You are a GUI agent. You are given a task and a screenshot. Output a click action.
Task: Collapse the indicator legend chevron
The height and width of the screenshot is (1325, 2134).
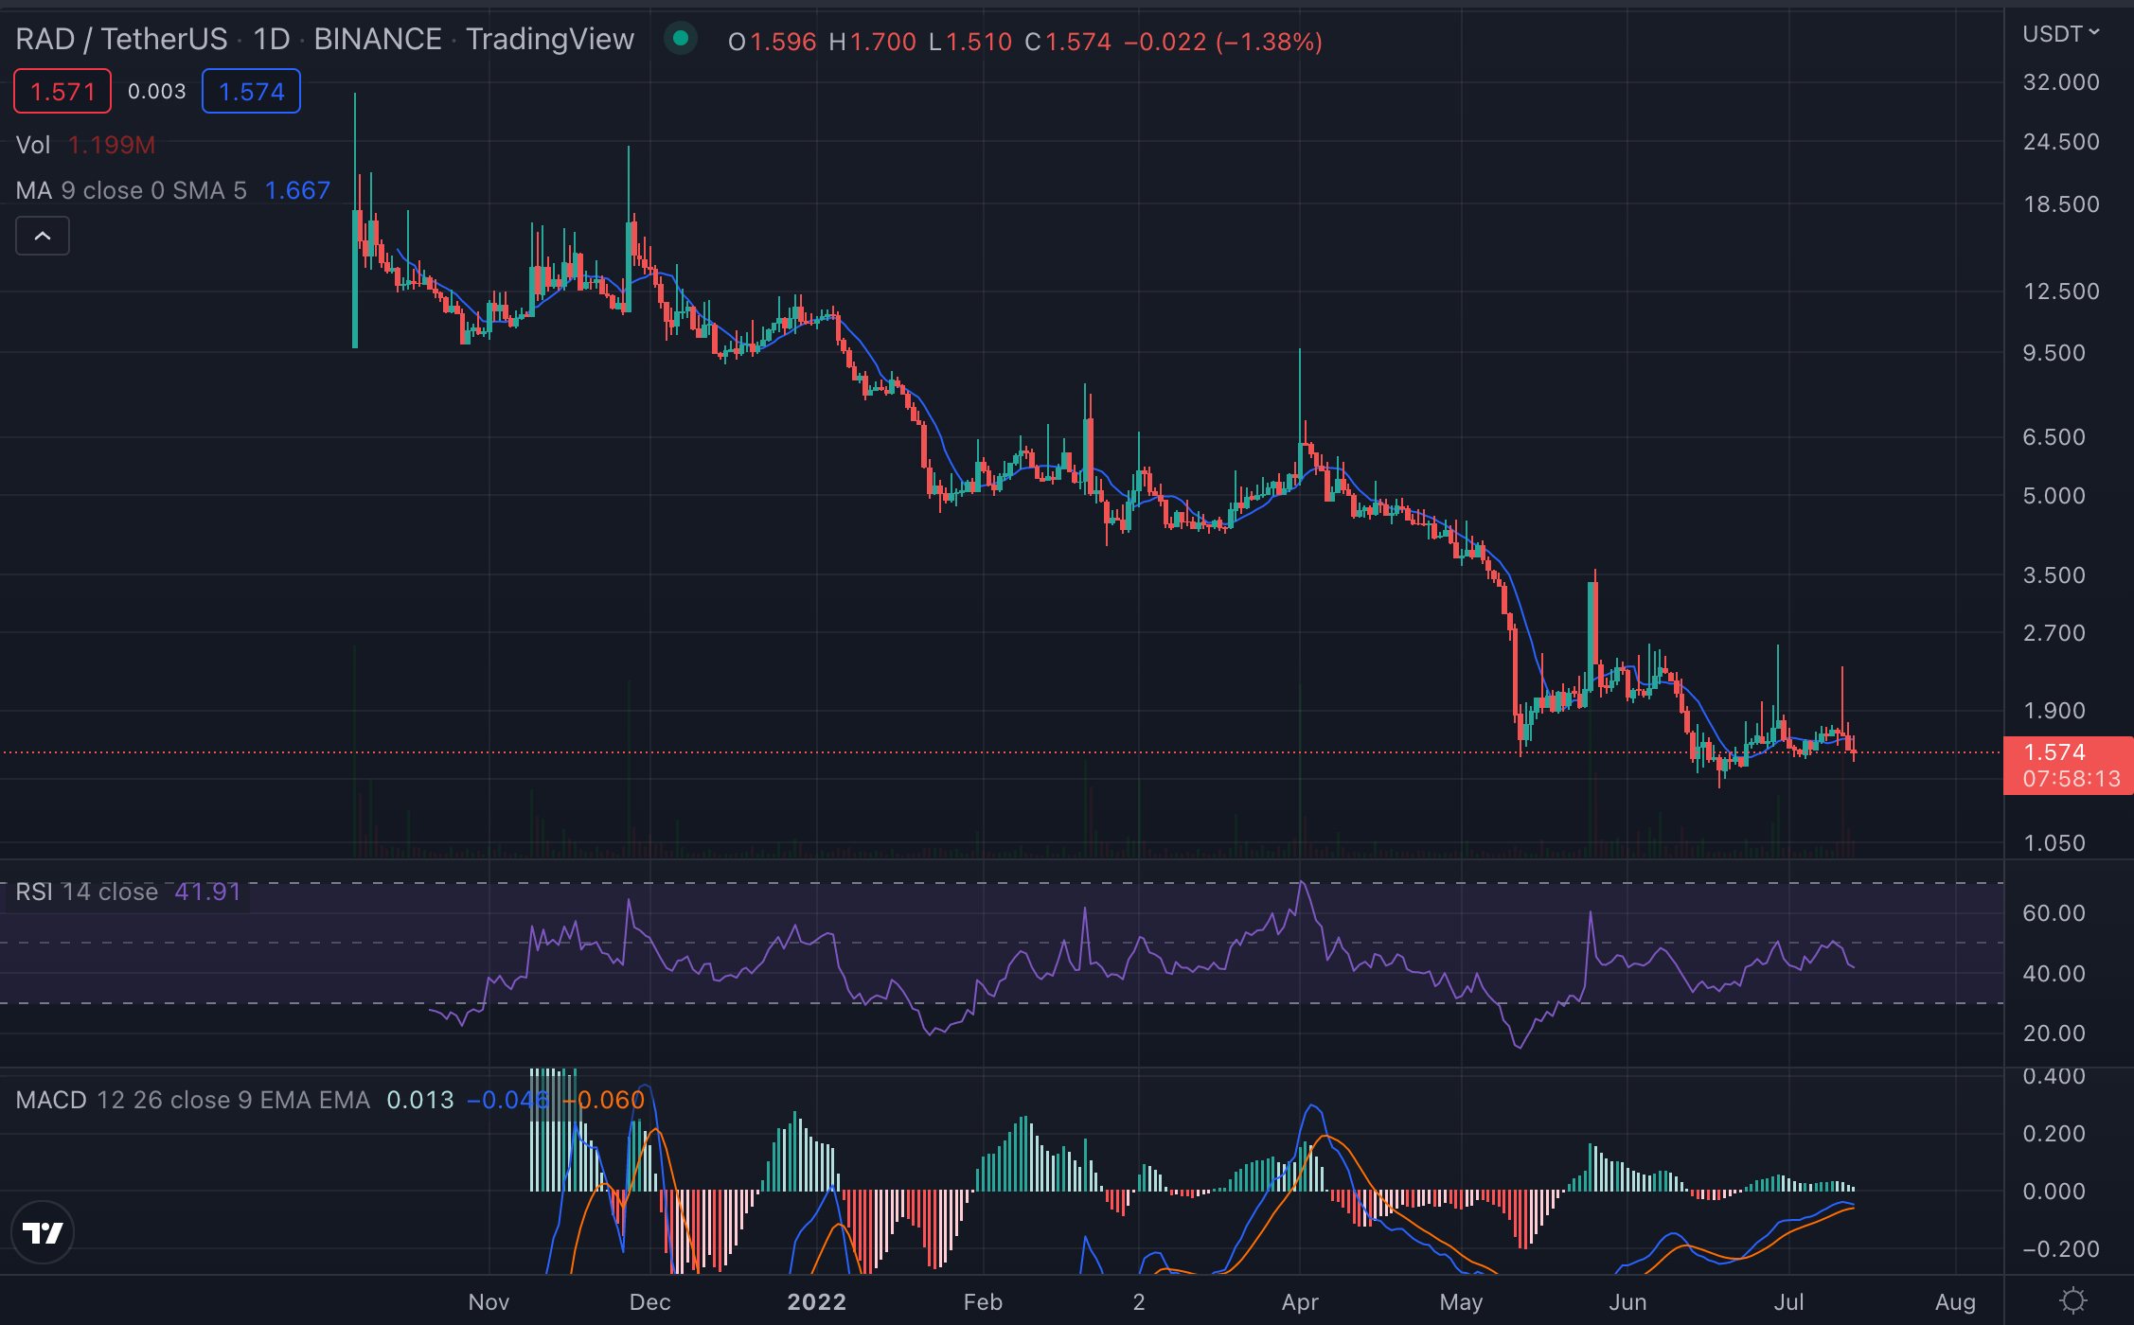[43, 236]
